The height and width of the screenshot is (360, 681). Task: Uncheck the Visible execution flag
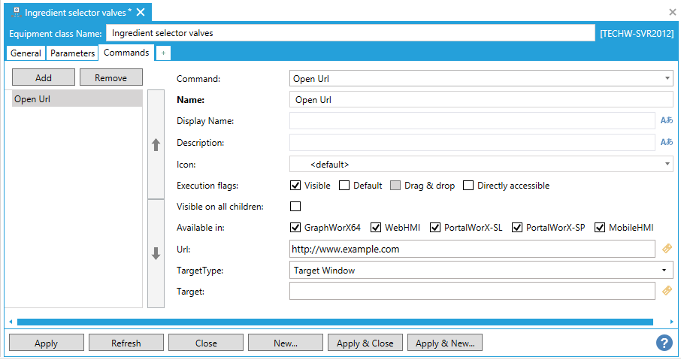(x=295, y=186)
